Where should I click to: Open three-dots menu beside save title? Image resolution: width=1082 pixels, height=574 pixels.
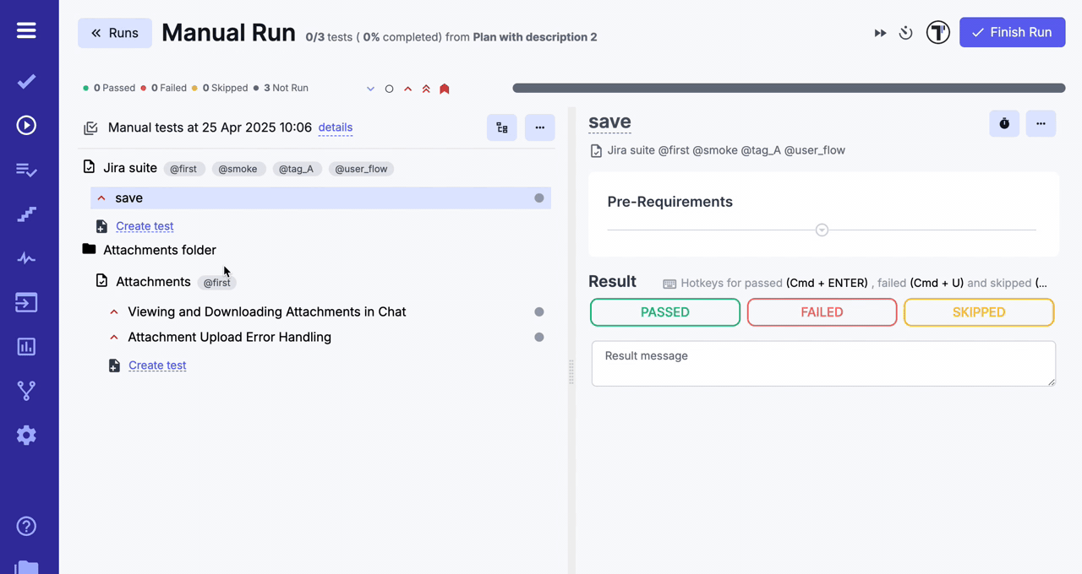[x=1041, y=123]
